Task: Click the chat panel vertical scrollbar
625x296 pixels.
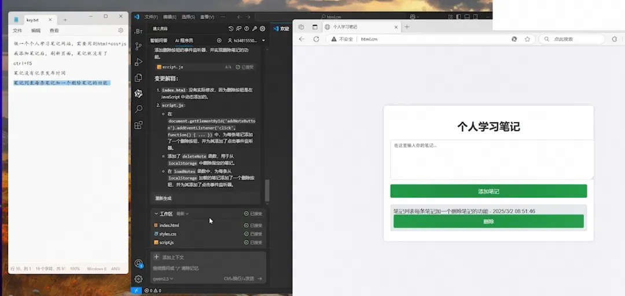Action: [x=267, y=190]
